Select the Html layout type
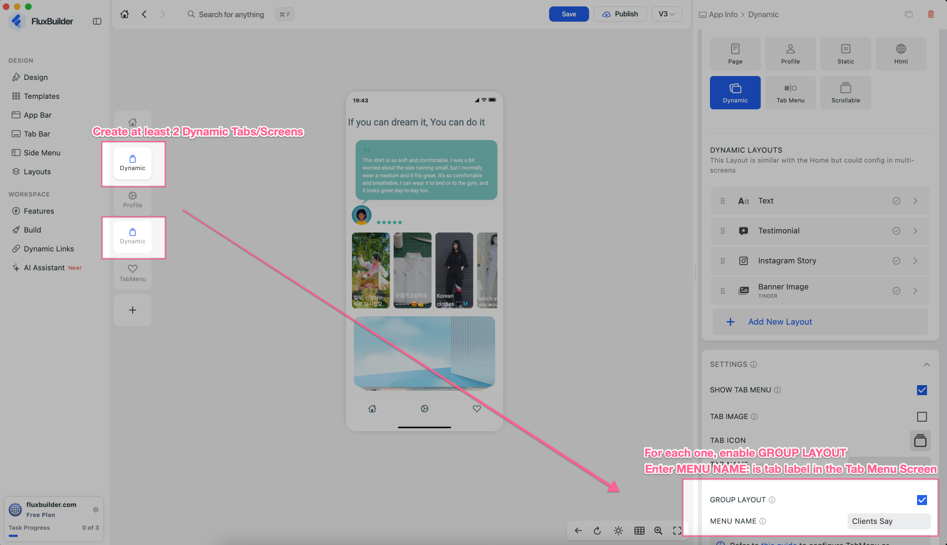Image resolution: width=947 pixels, height=545 pixels. click(x=901, y=54)
